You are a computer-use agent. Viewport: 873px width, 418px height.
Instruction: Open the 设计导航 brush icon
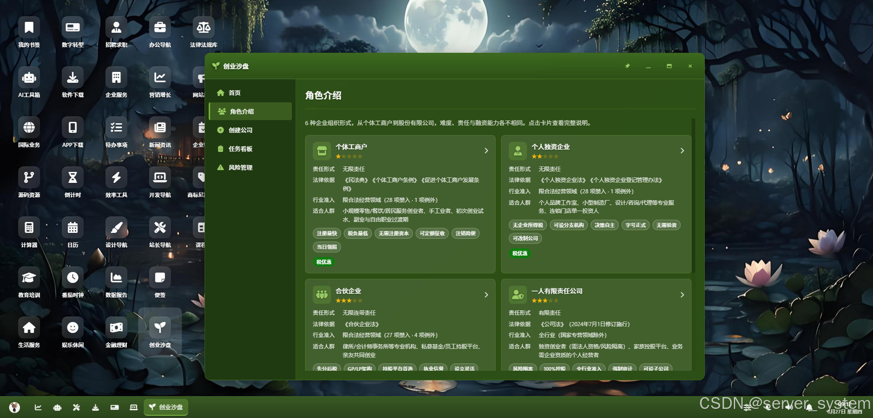point(116,232)
